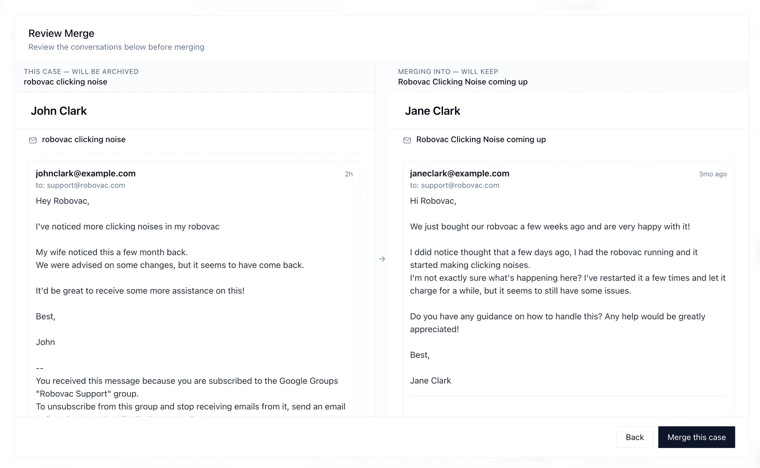Click the envelope icon beside Robovac Clicking Noise coming up
Screen dimensions: 760x468
coord(407,140)
